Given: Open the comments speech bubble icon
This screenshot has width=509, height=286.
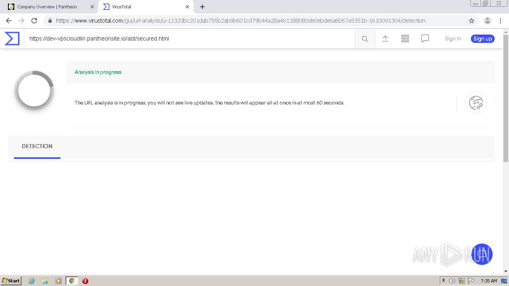Looking at the screenshot, I should pyautogui.click(x=425, y=39).
